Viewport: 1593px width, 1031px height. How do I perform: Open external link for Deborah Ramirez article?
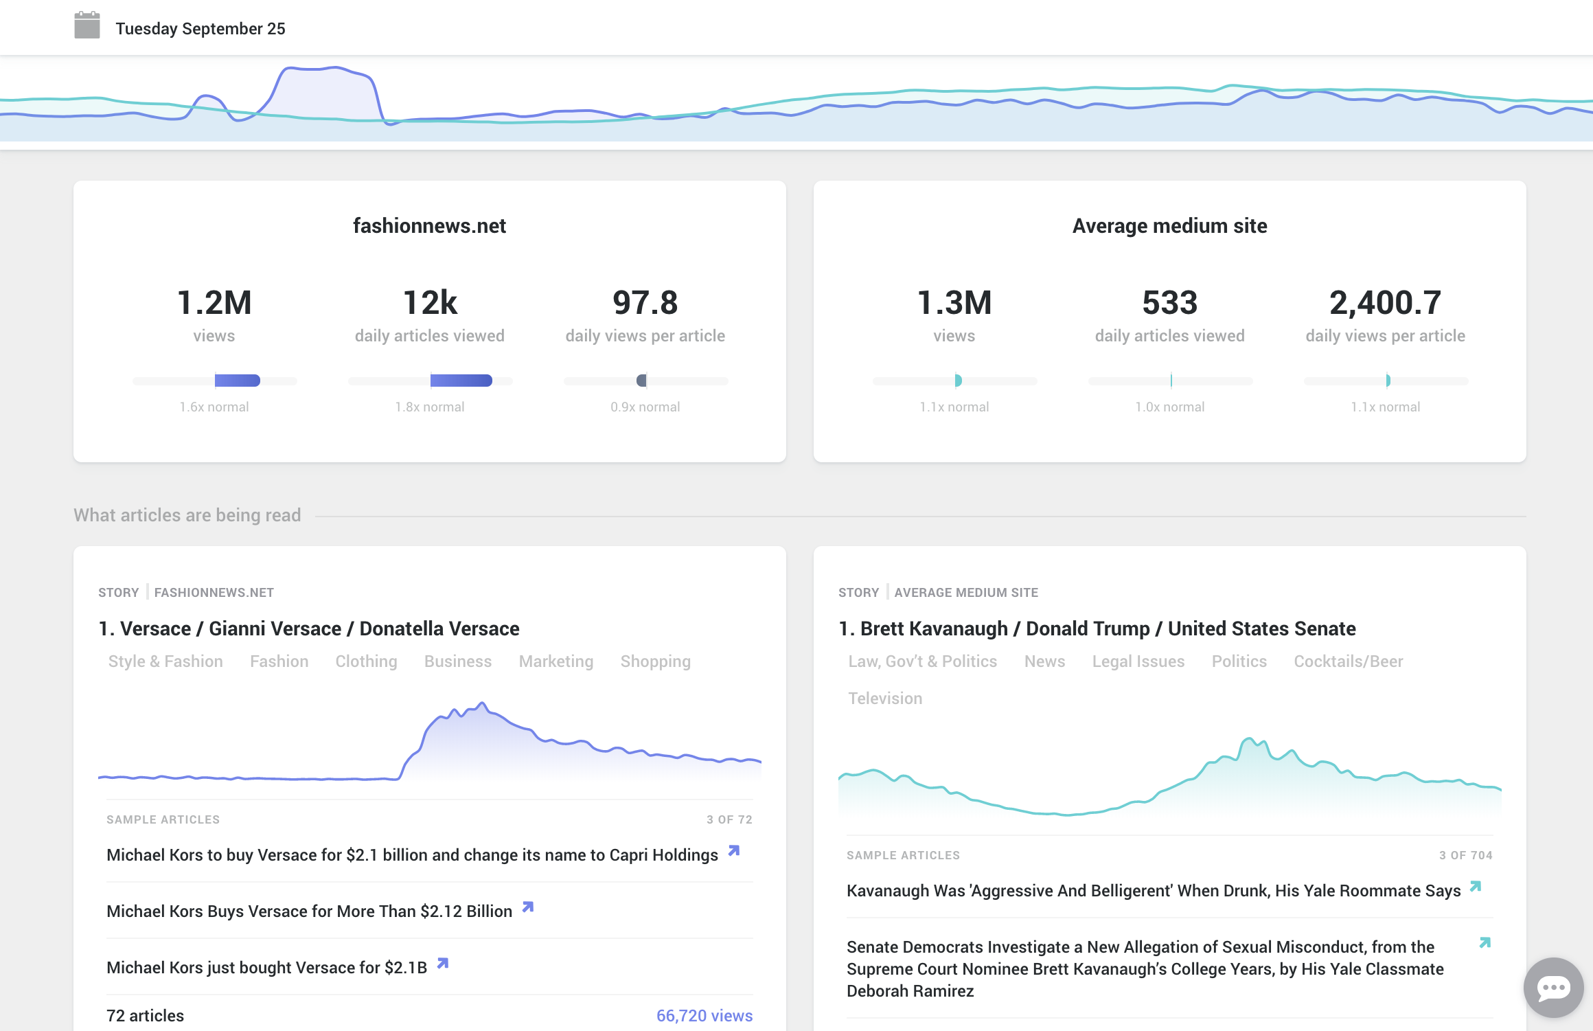(1485, 942)
